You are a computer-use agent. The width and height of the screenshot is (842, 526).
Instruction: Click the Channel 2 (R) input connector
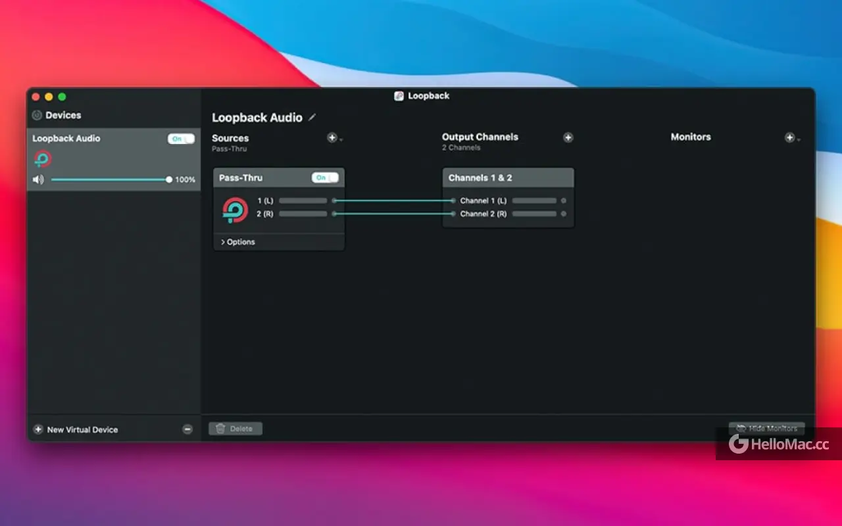(453, 214)
